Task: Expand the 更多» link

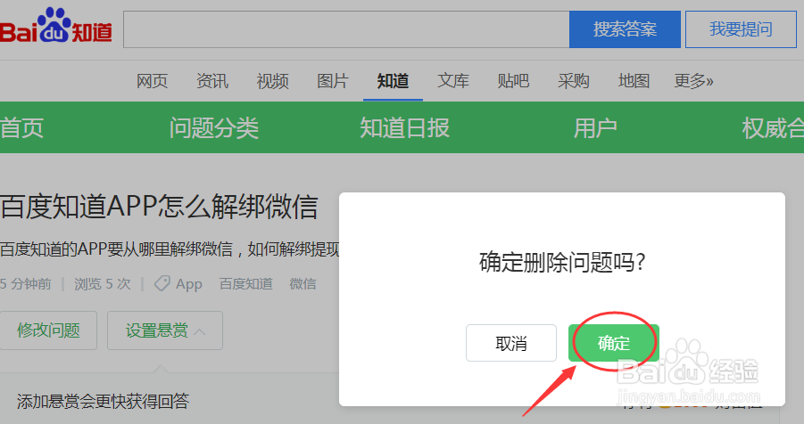Action: tap(693, 81)
